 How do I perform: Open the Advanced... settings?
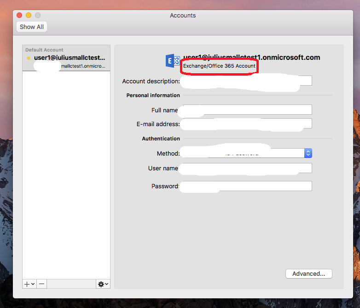tap(308, 274)
